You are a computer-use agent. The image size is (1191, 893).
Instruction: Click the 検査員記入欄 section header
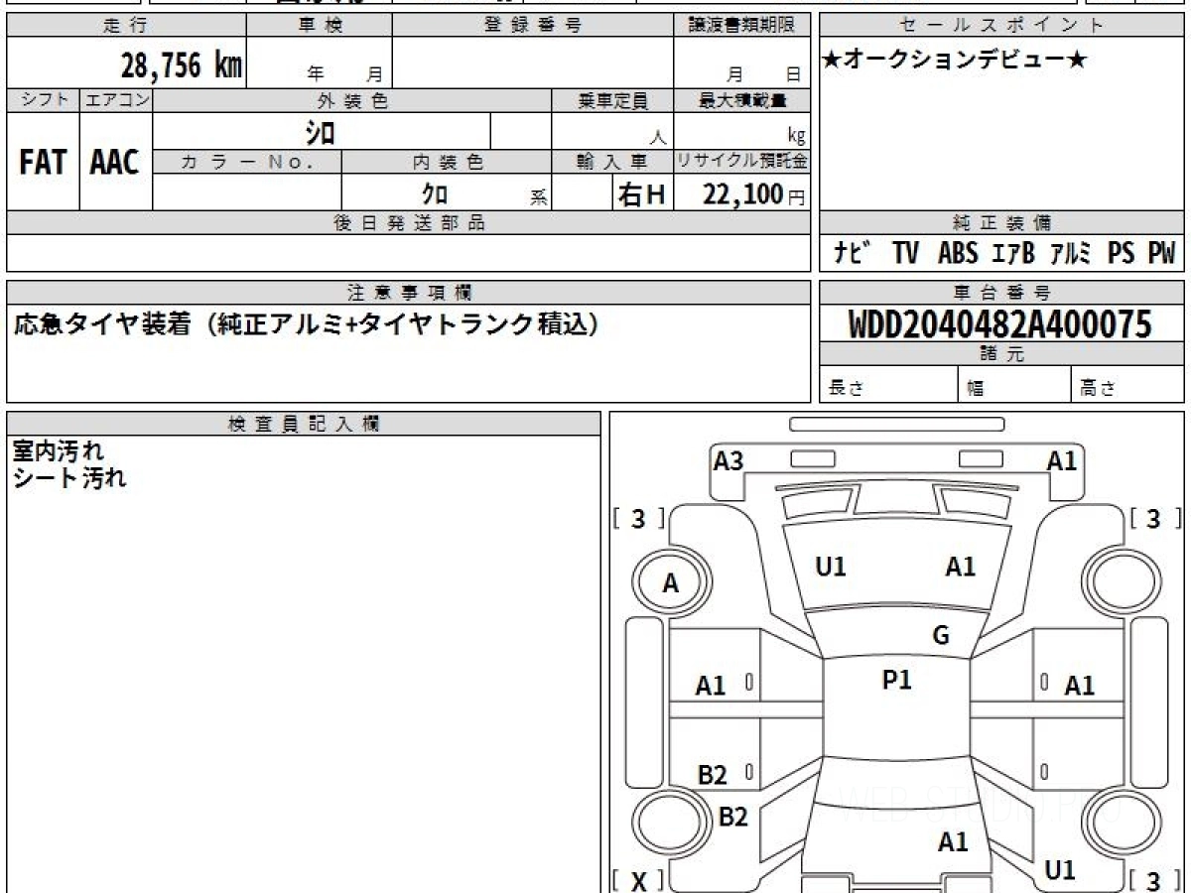point(304,424)
